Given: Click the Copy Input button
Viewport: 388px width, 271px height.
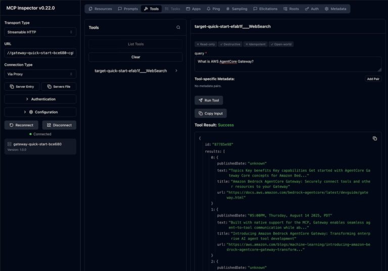Looking at the screenshot, I should pos(211,113).
